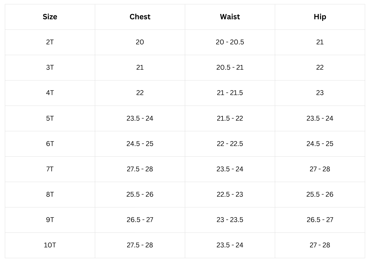Select the 7T size label
The height and width of the screenshot is (264, 370).
point(50,169)
